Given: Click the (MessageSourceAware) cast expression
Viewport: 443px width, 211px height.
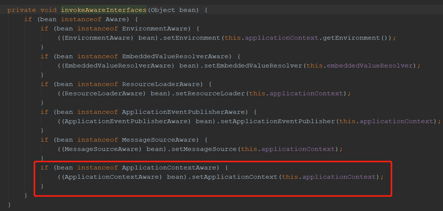Looking at the screenshot, I should pos(101,149).
